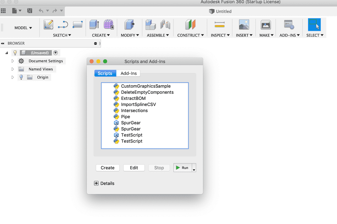Click the Edit script button

click(x=134, y=168)
